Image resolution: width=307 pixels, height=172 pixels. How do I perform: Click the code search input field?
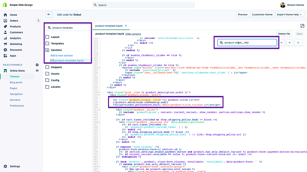point(247,43)
